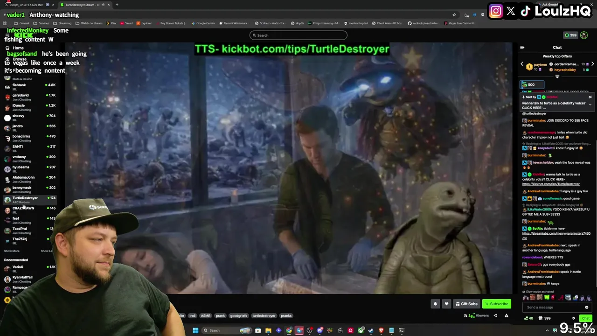Open the kickbot tips link in chat
The width and height of the screenshot is (597, 336).
551,184
